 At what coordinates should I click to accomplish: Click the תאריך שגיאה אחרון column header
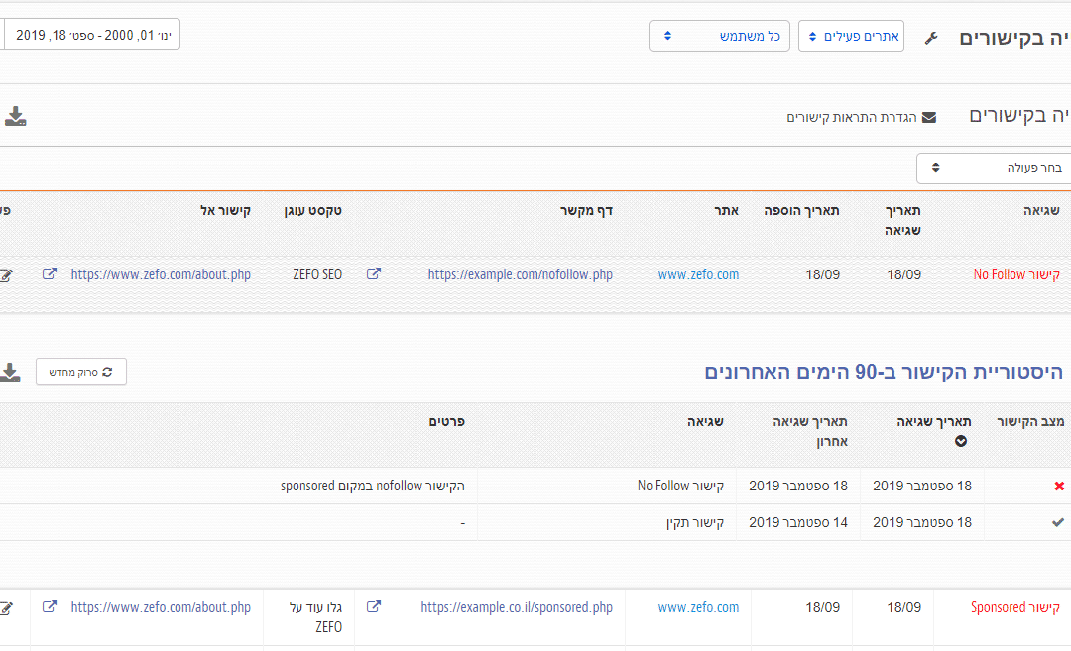[810, 431]
